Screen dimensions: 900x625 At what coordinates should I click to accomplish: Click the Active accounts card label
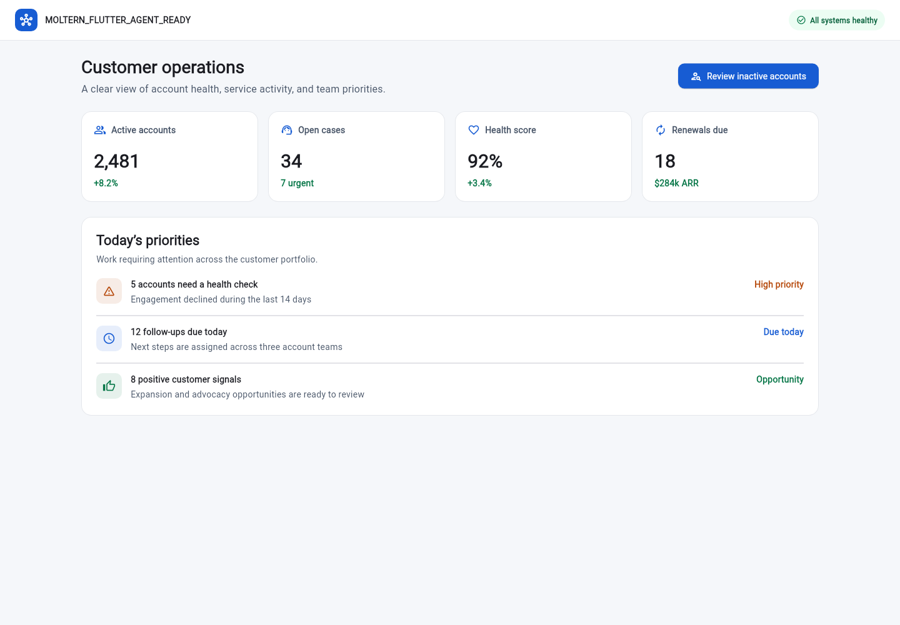(x=143, y=130)
